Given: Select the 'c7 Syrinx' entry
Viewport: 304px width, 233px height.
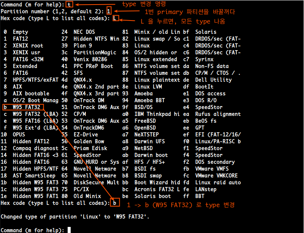Looking at the screenshot, I should pos(198,59).
